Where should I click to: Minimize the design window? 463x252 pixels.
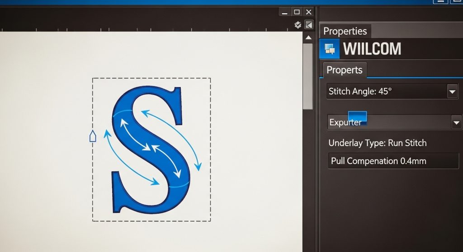(x=285, y=12)
